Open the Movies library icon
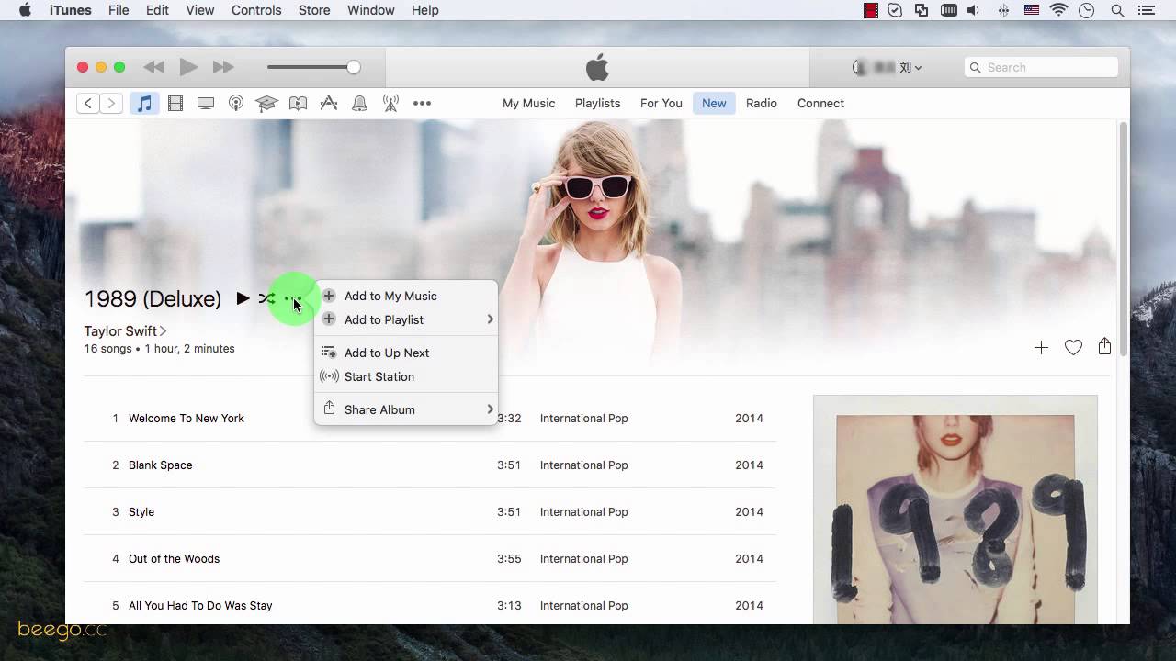The width and height of the screenshot is (1176, 661). [x=175, y=103]
